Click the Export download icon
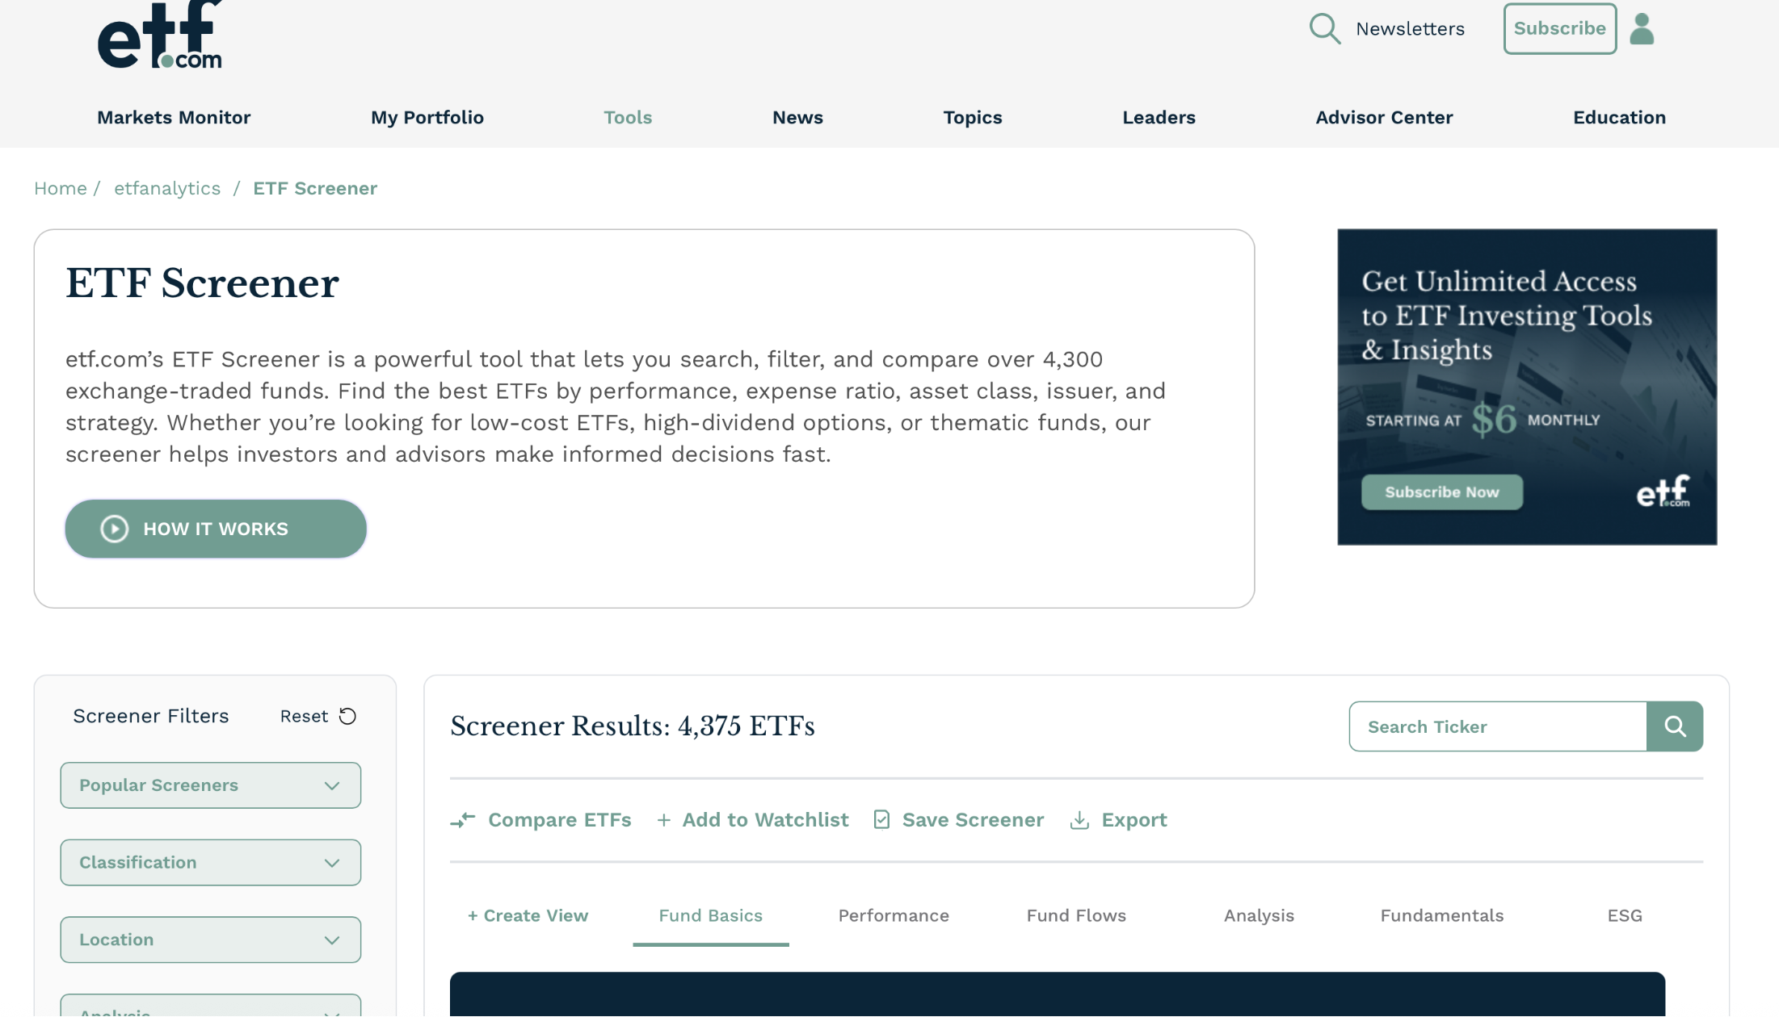Image resolution: width=1779 pixels, height=1017 pixels. click(1079, 820)
